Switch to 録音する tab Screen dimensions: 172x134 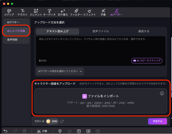144,31
